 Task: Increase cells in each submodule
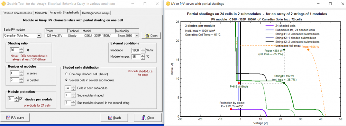click(x=73, y=87)
